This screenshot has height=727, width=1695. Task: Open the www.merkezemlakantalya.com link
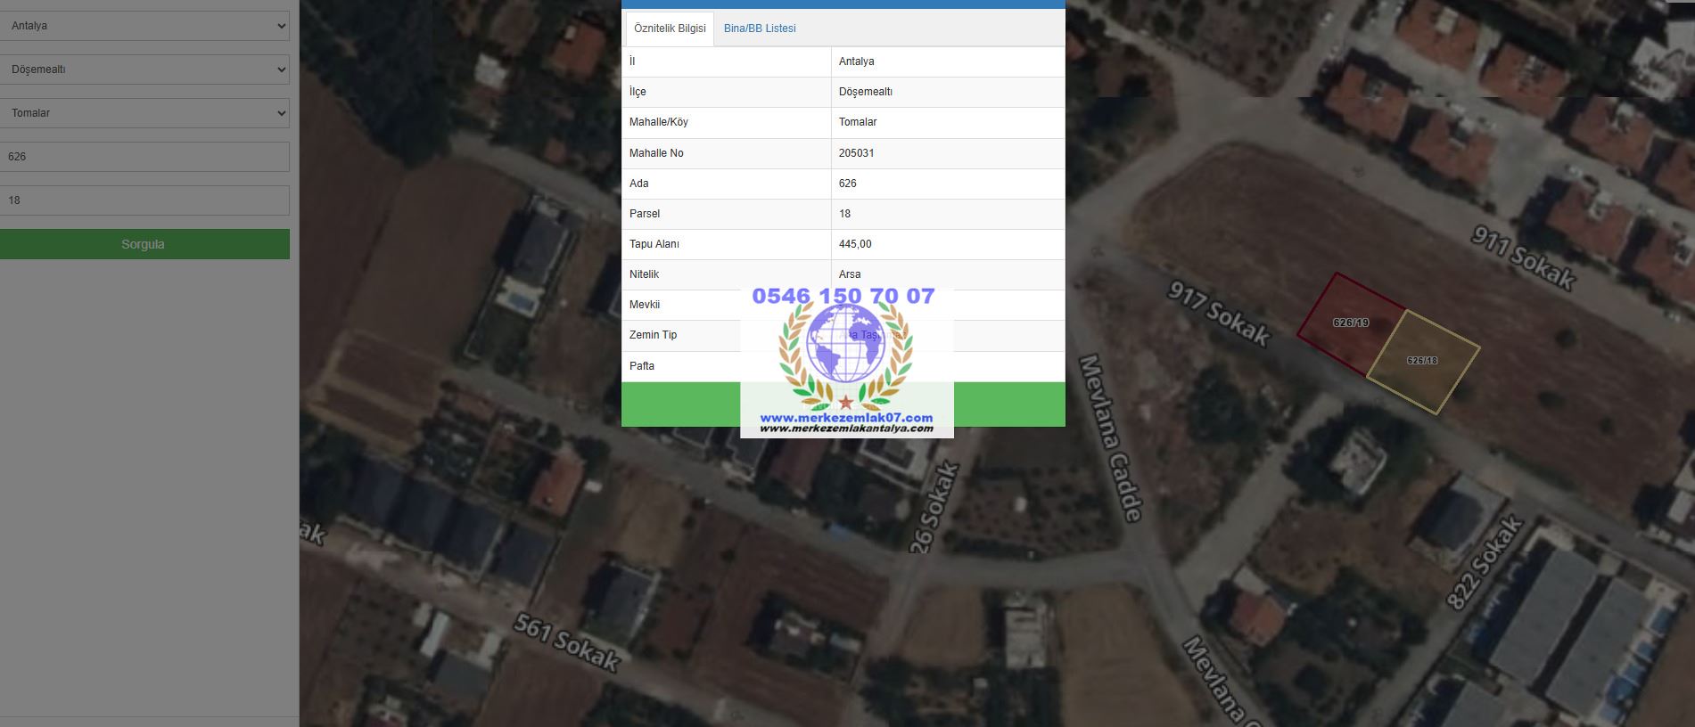click(846, 429)
